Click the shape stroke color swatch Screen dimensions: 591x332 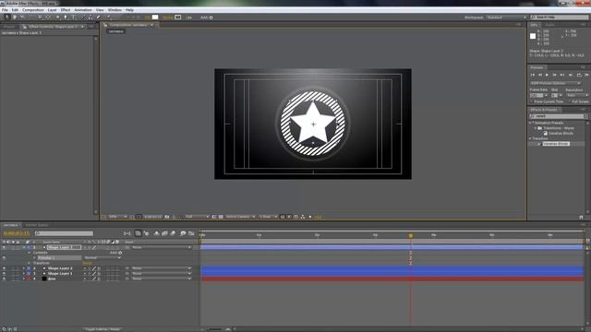177,18
